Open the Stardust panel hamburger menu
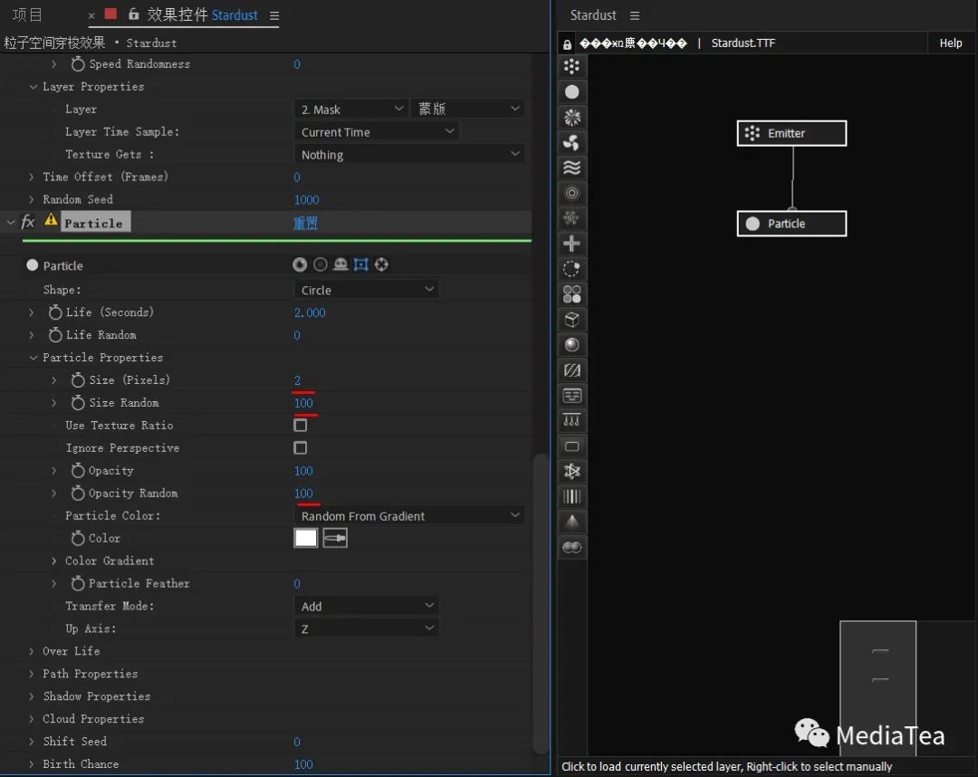The width and height of the screenshot is (978, 777). 634,15
